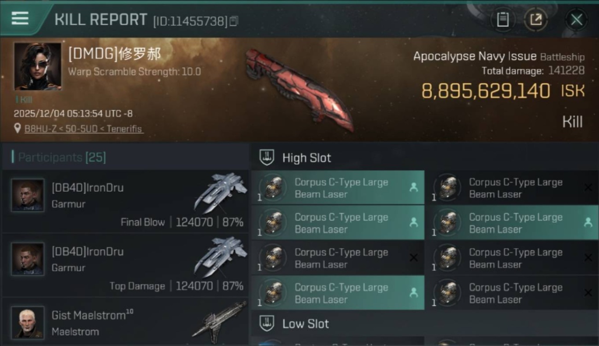The width and height of the screenshot is (599, 346).
Task: Copy the kill report ID
Action: point(234,21)
